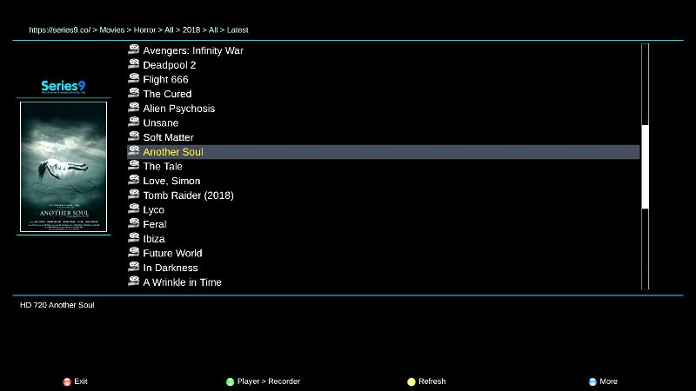The height and width of the screenshot is (391, 696).
Task: Choose Love, Simon from the list
Action: 171,181
